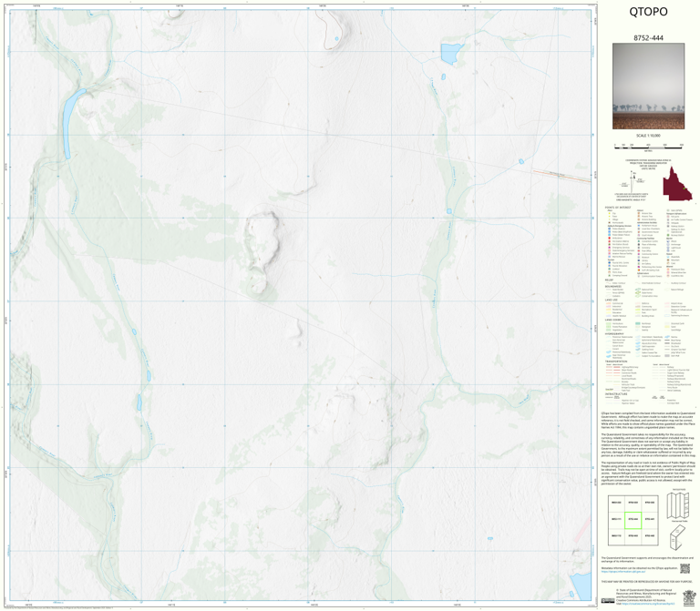The height and width of the screenshot is (611, 700).
Task: Open the qtopo information website link
Action: (623, 572)
